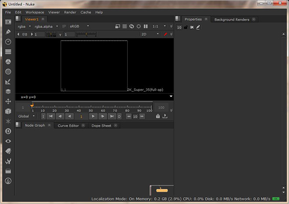289x204 pixels.
Task: Toggle the region of interest icon
Action: [139, 27]
